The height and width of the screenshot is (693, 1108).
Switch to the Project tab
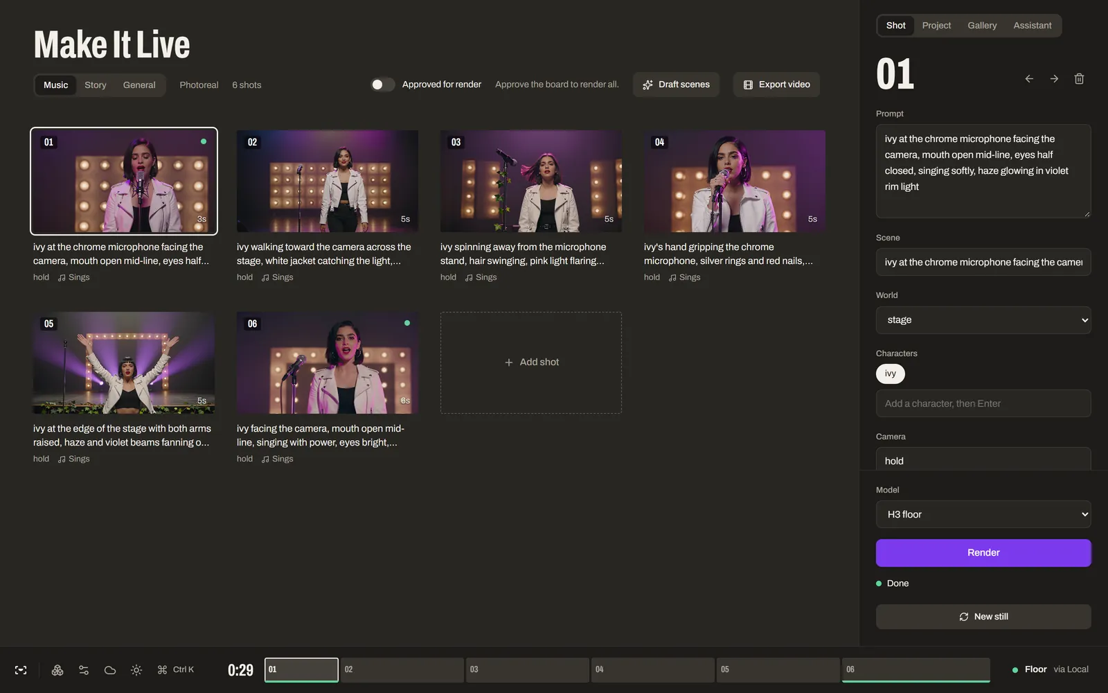[936, 26]
